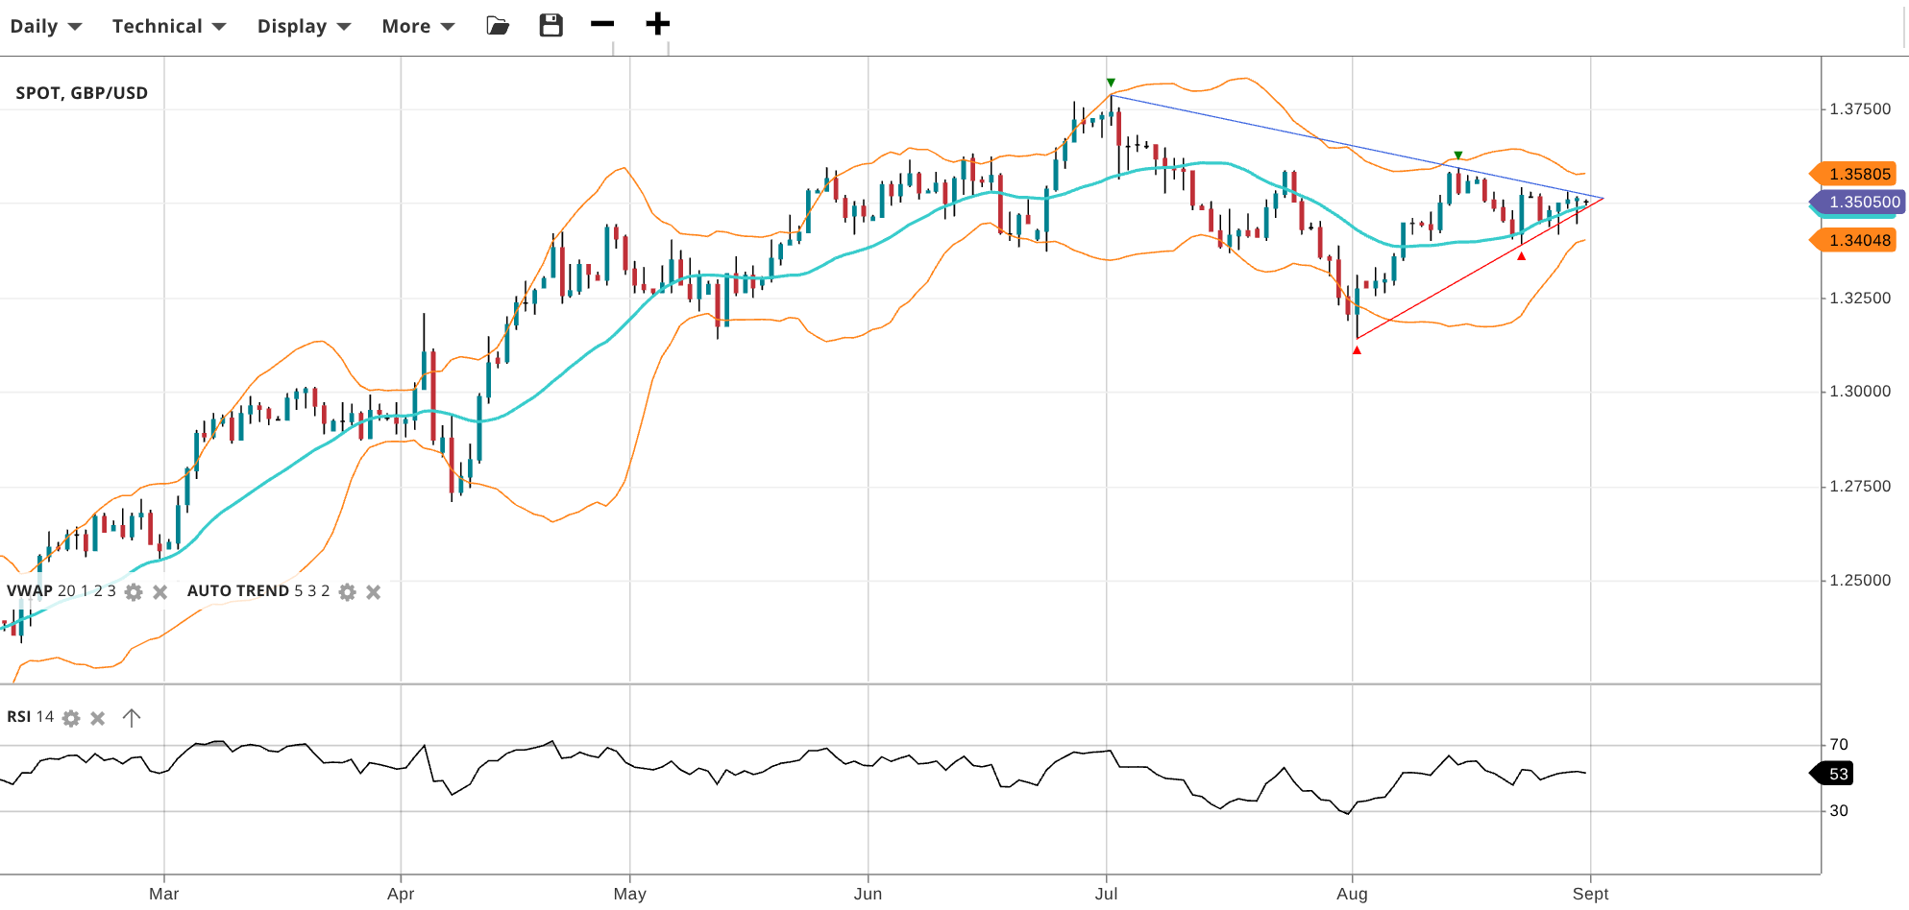
Task: Remove the VWAP indicator
Action: [x=160, y=592]
